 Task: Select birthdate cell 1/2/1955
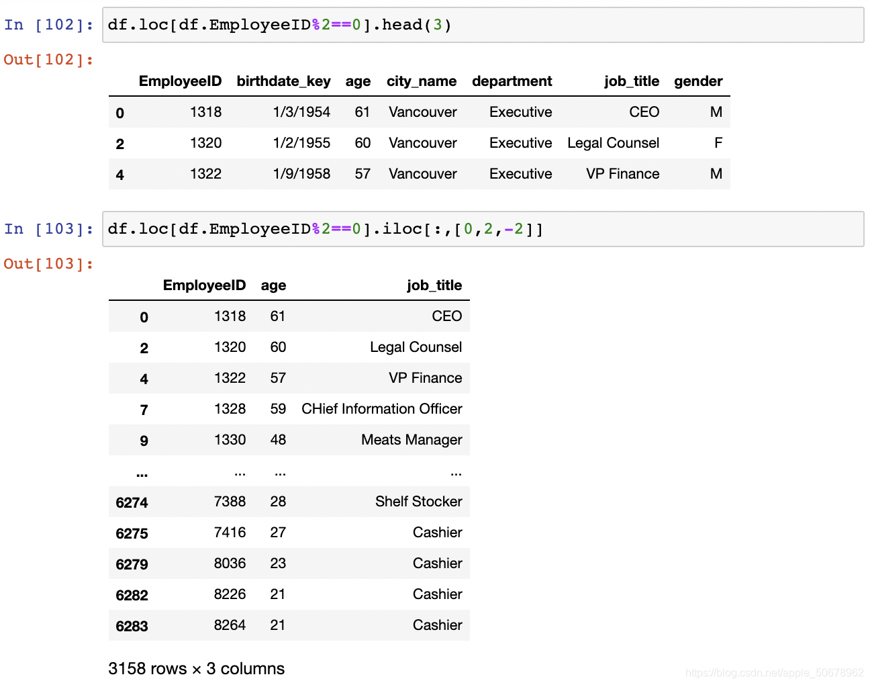pos(301,143)
